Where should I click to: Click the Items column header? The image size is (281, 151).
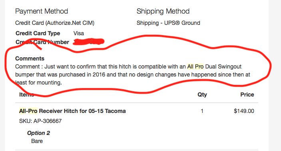tap(26, 95)
